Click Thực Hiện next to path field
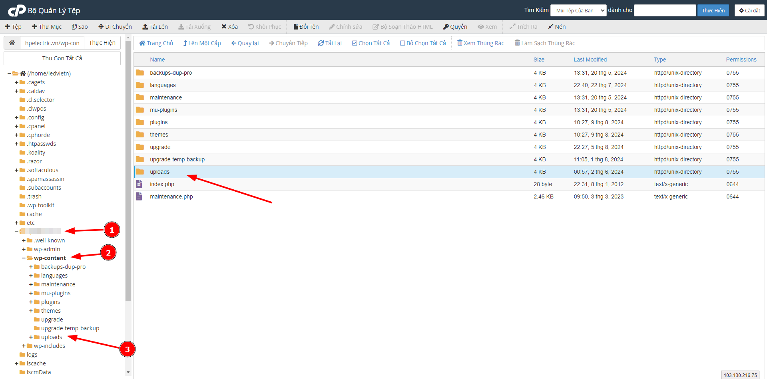767x379 pixels. coord(102,43)
